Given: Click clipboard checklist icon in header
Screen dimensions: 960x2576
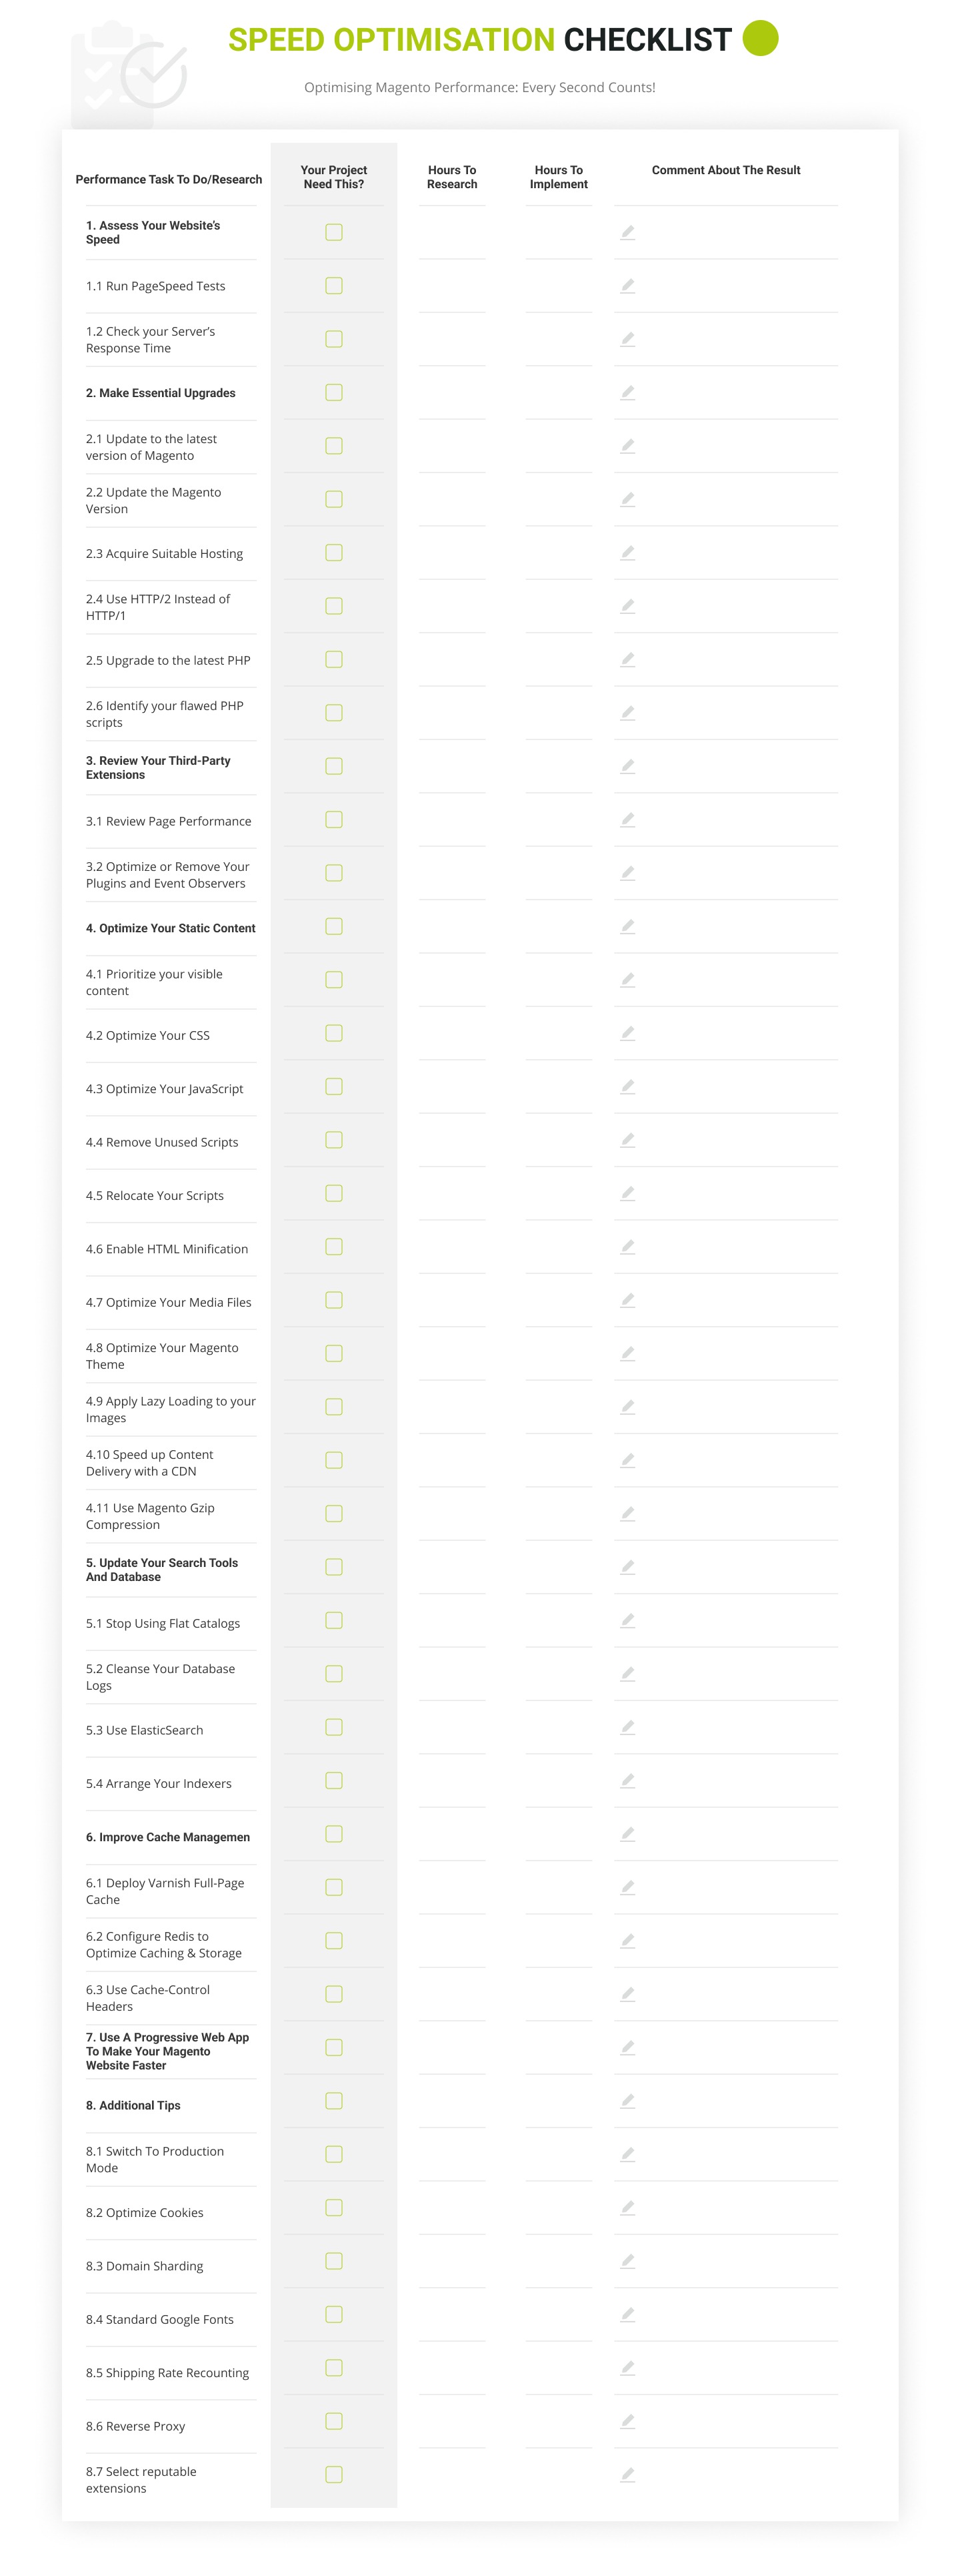Looking at the screenshot, I should click(x=128, y=72).
